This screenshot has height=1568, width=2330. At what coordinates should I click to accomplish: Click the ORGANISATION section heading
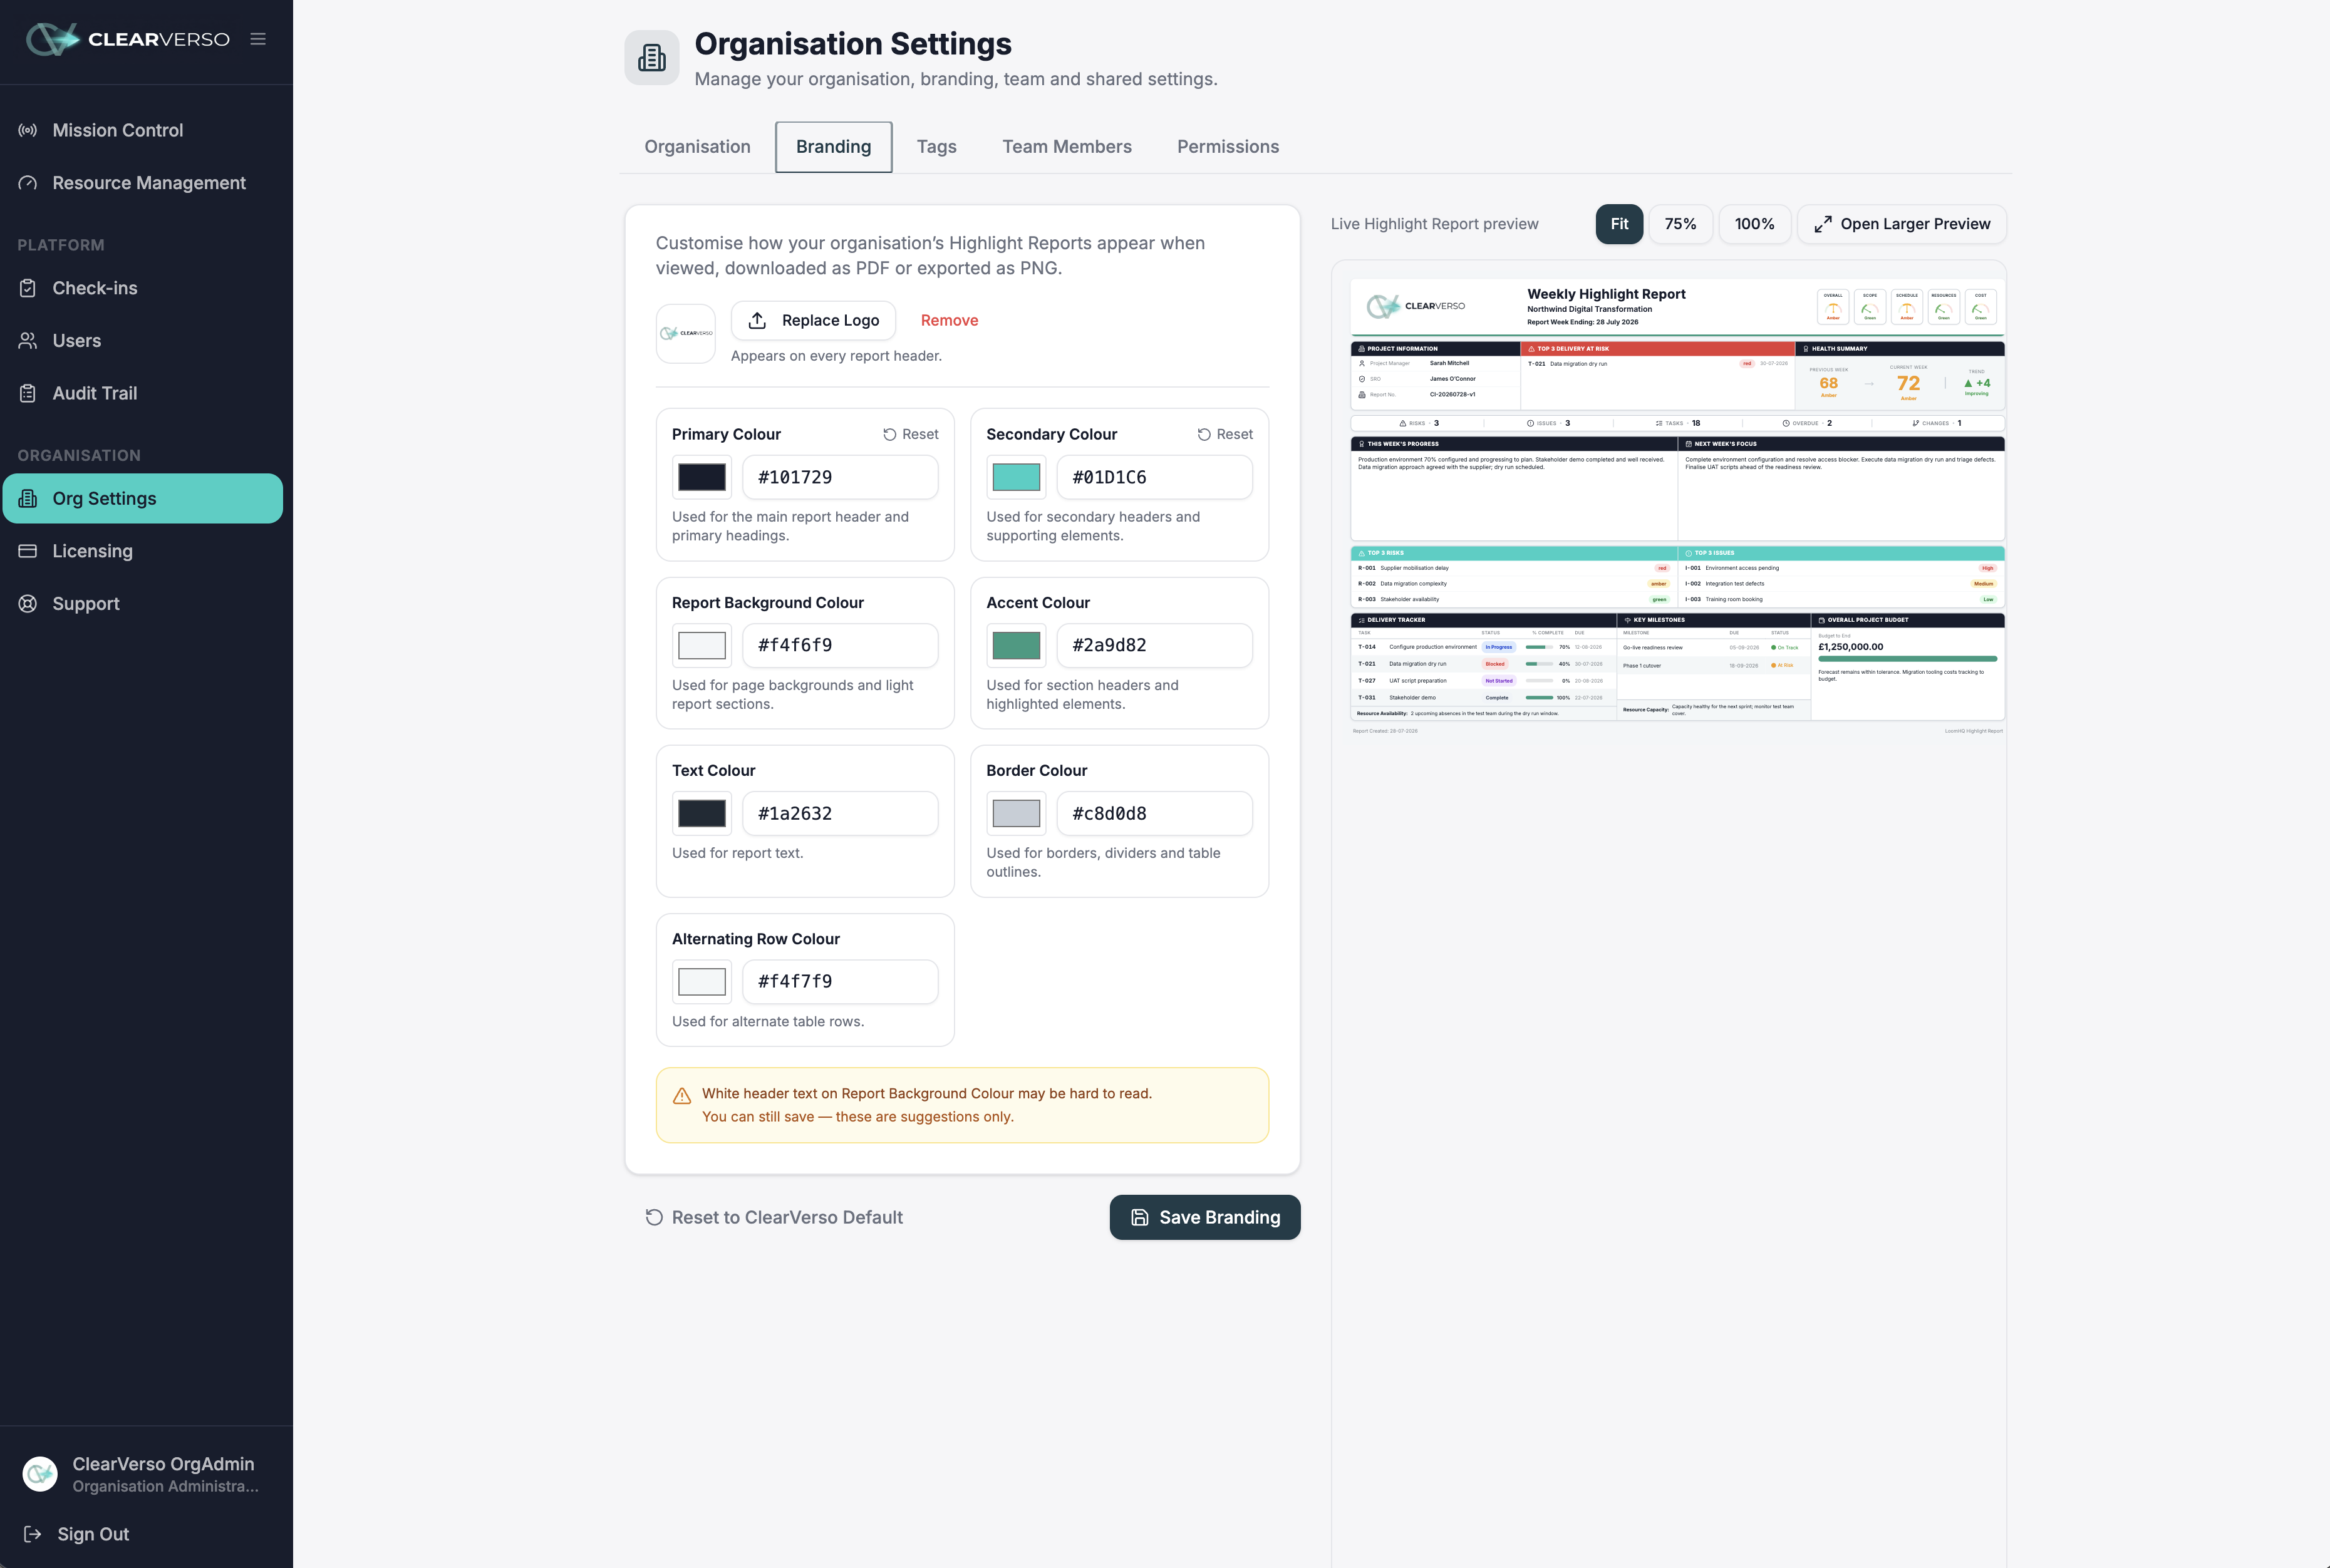(x=79, y=455)
